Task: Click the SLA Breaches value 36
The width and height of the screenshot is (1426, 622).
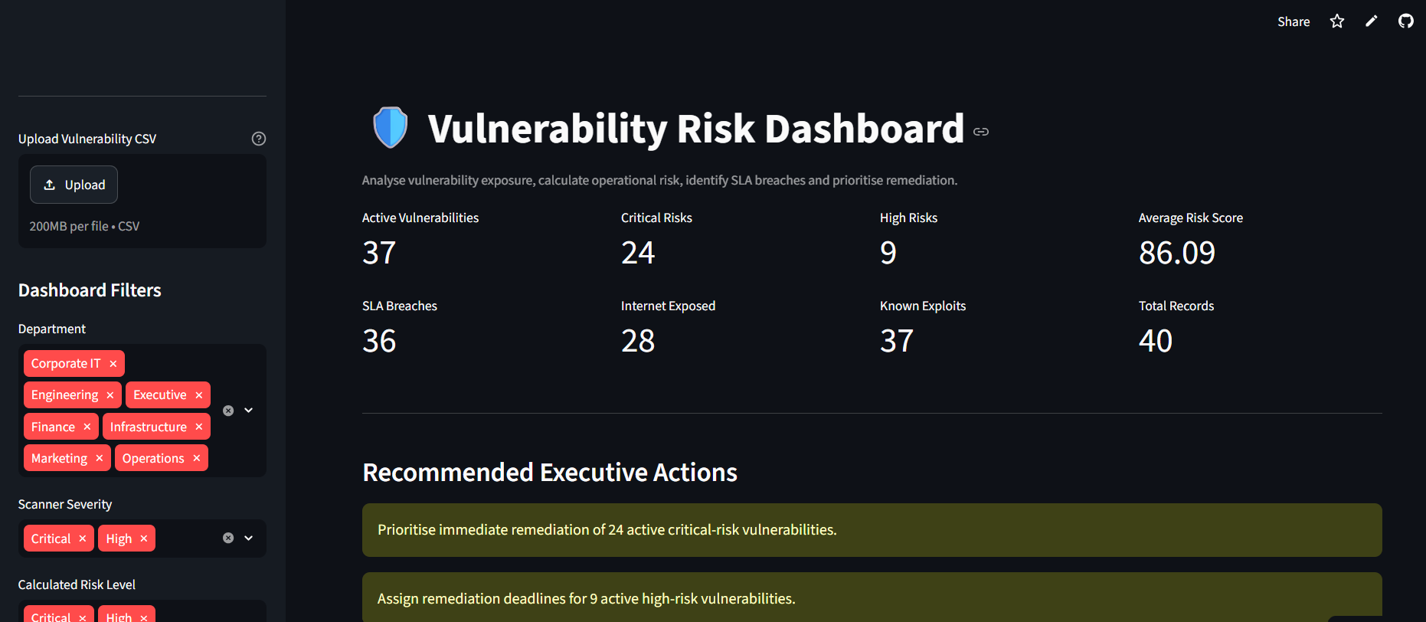Action: (379, 341)
